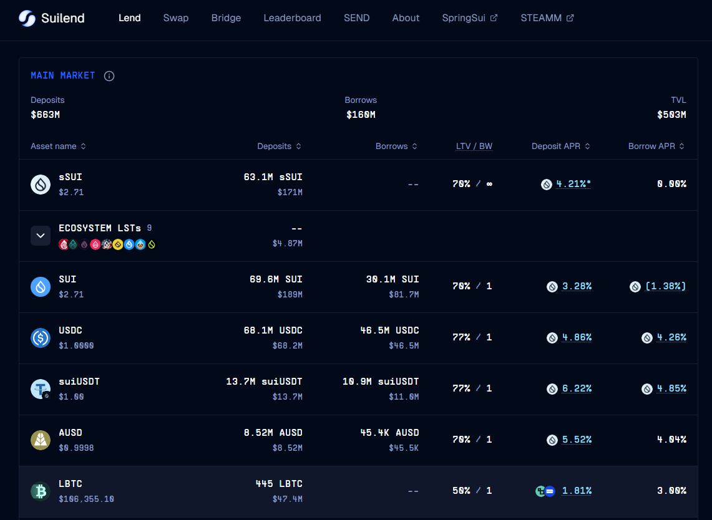Click LBTC deposit APR 1.81% value
Viewport: 712px width, 520px height.
click(x=577, y=491)
